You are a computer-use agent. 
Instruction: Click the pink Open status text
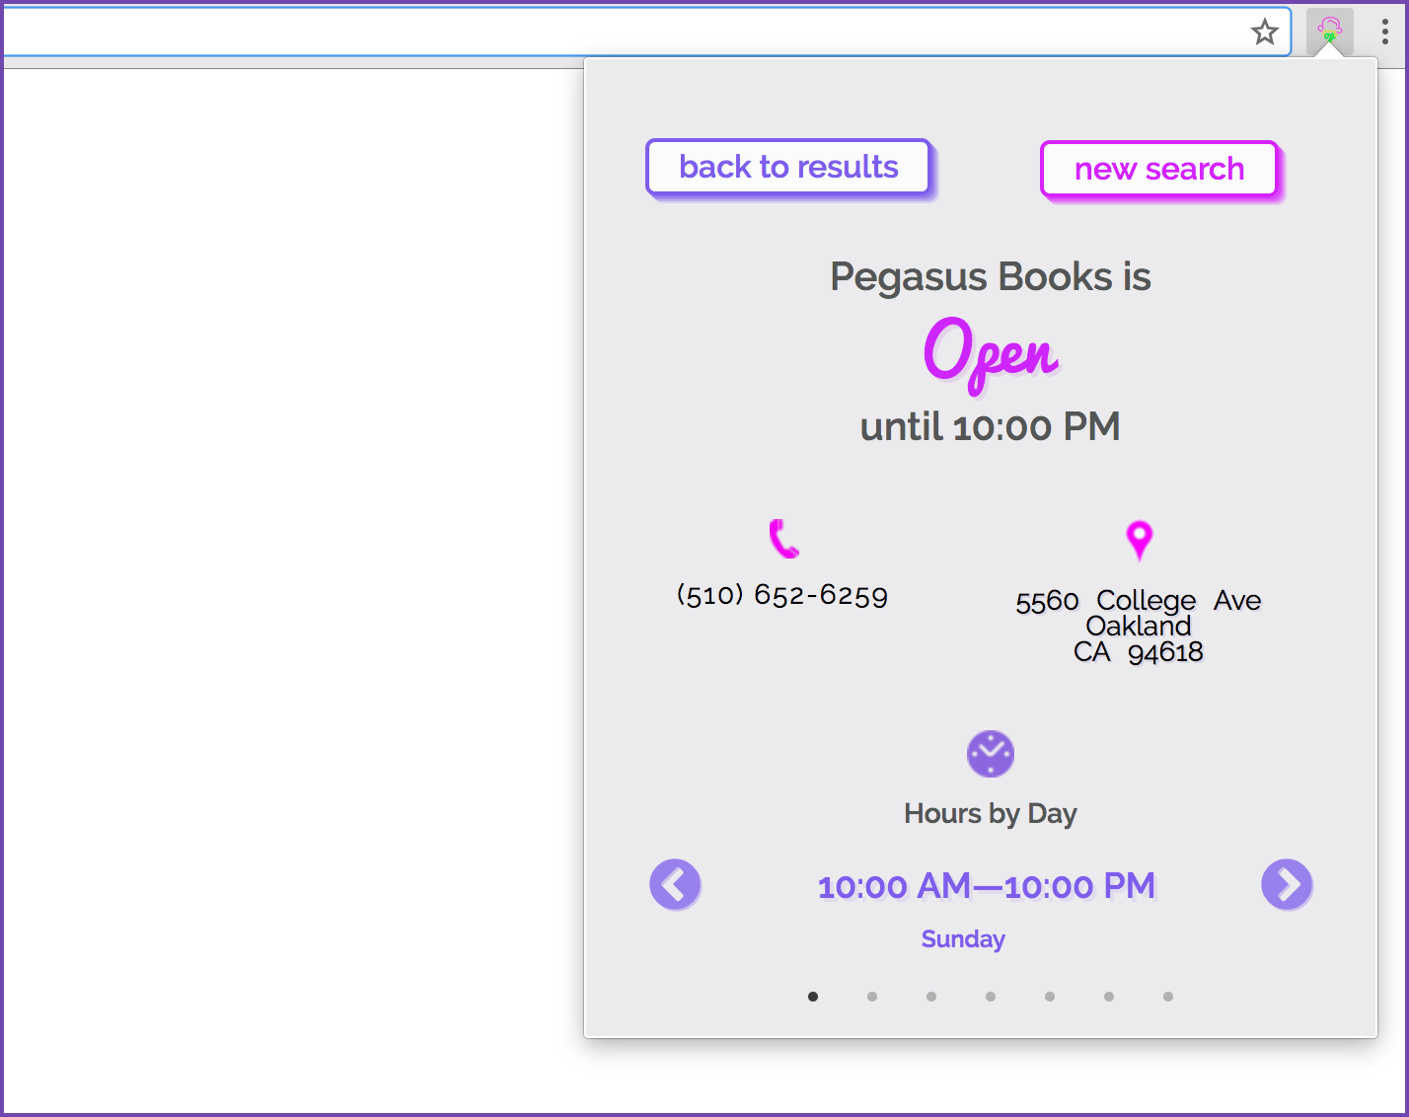[991, 355]
